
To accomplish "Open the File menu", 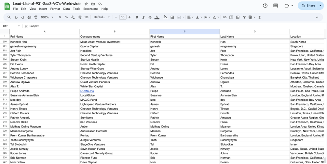I will click(x=15, y=9).
